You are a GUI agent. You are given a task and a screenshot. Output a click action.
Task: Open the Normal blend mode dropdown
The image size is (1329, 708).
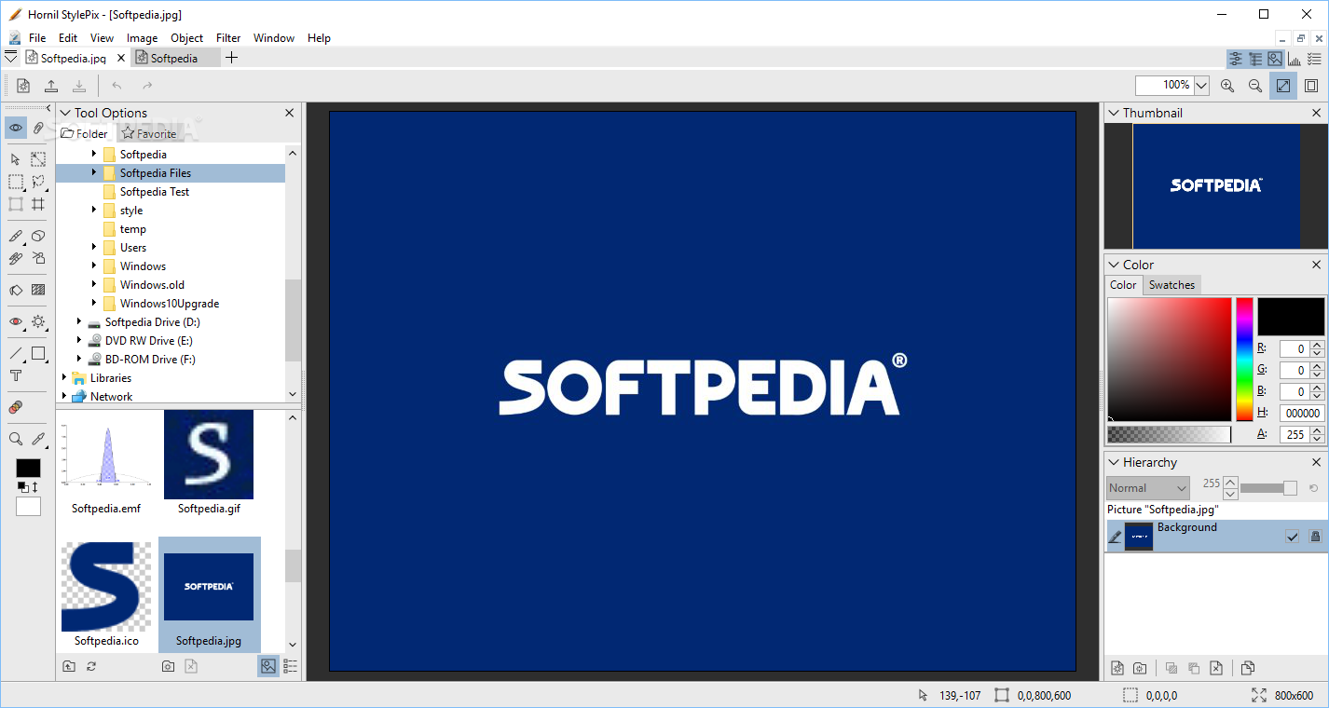1148,488
